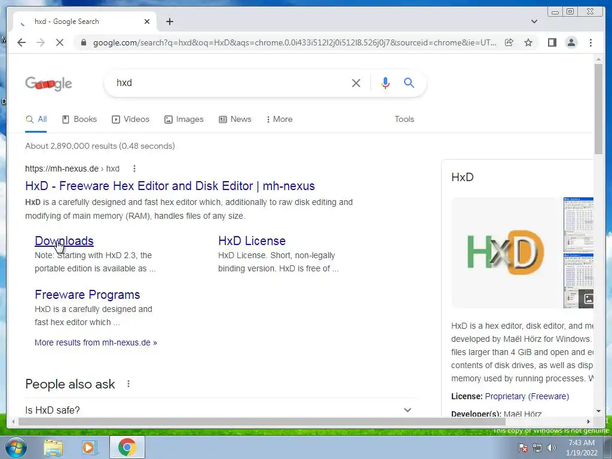The width and height of the screenshot is (612, 459).
Task: Open Action Center flag icon
Action: click(x=522, y=448)
